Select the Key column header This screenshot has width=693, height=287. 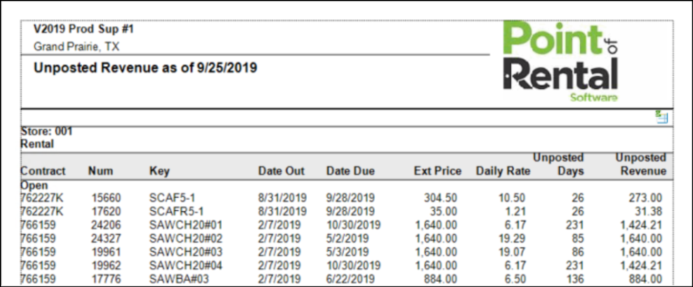tap(159, 171)
